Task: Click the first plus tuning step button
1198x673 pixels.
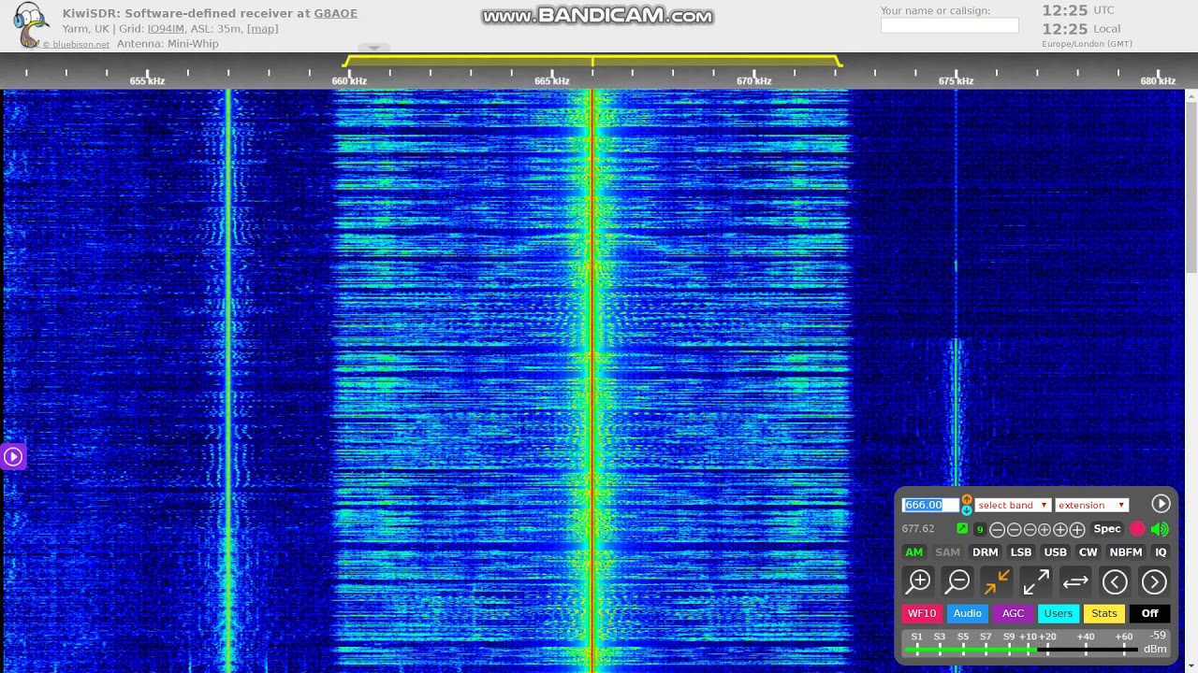Action: 1045,530
